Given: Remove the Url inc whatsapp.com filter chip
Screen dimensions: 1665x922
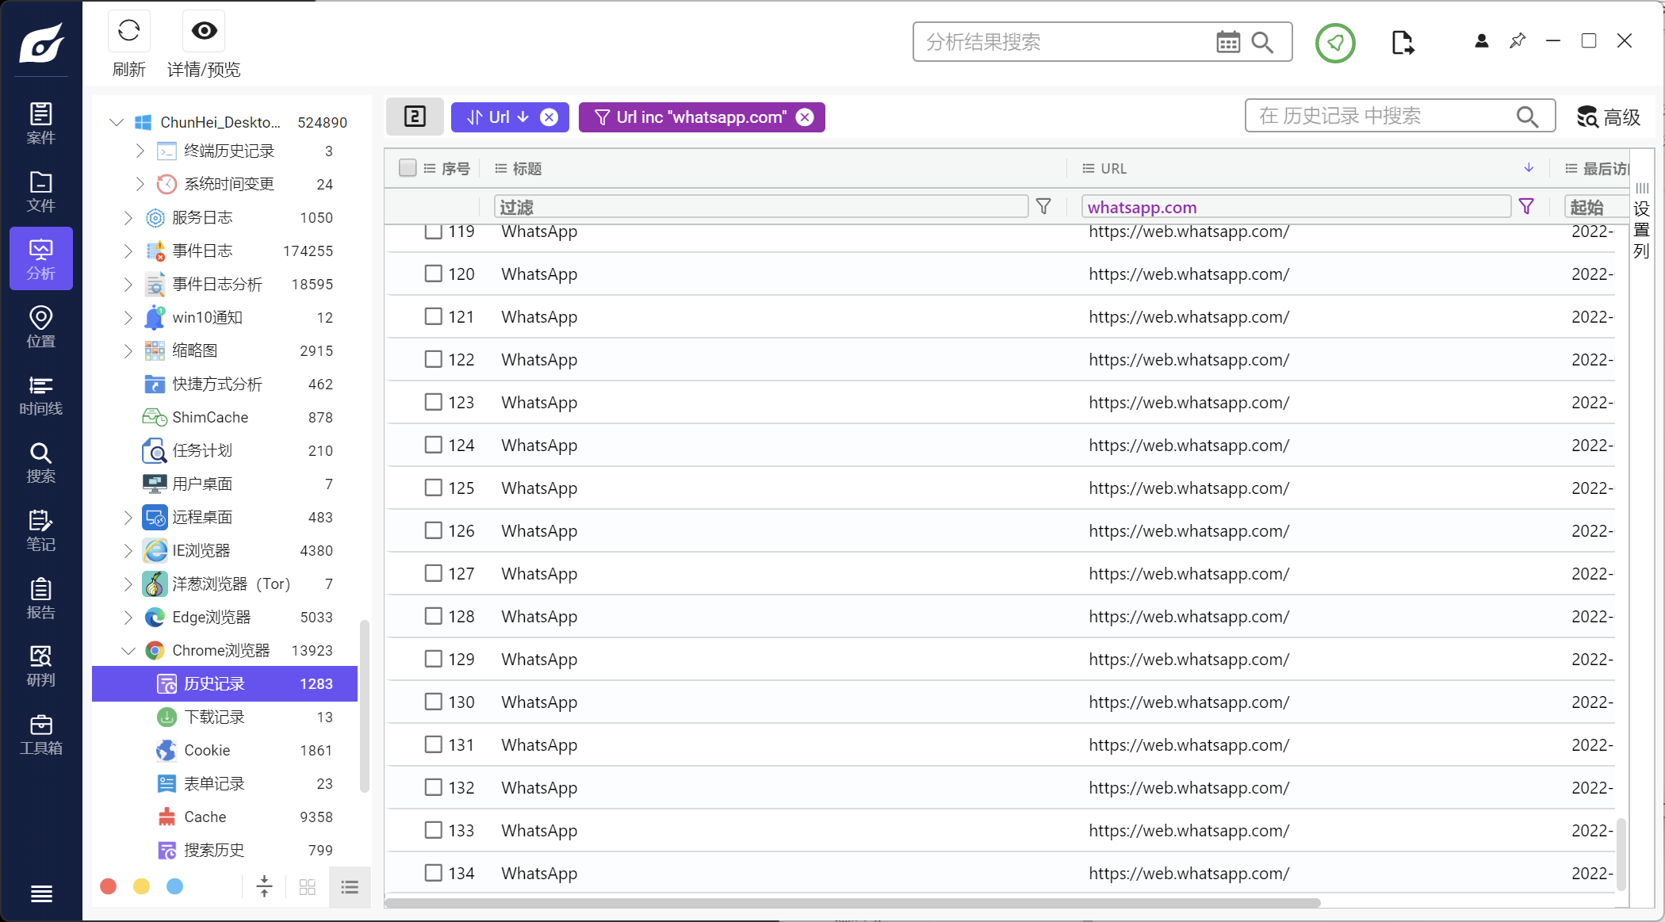Looking at the screenshot, I should click(x=805, y=117).
